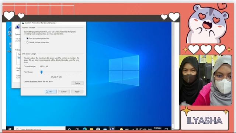This screenshot has height=133, width=236.
Task: Open the notification center icon
Action: pos(166,129)
